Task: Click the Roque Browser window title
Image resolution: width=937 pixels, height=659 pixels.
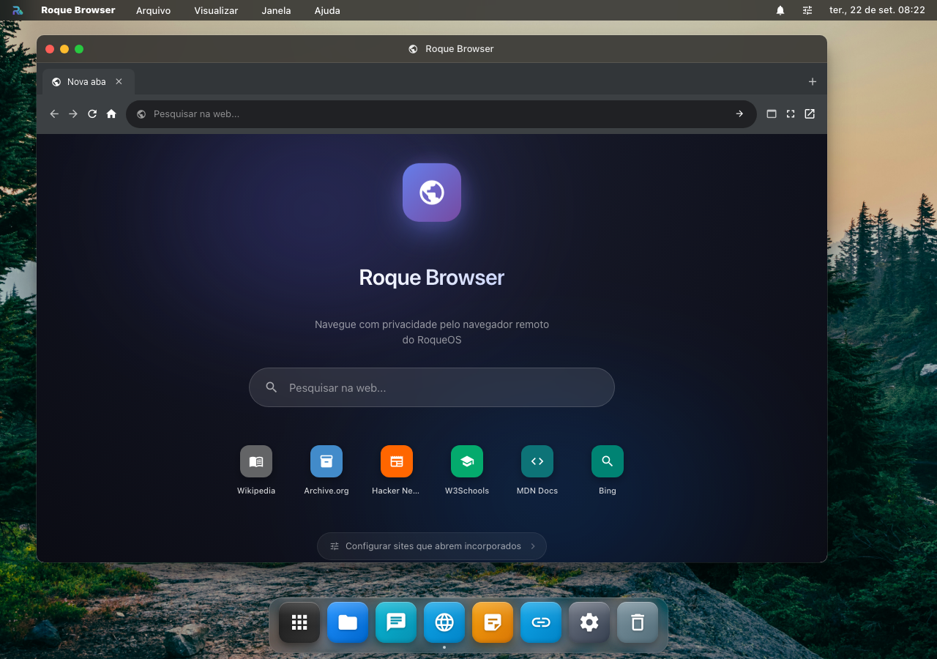Action: pos(460,49)
